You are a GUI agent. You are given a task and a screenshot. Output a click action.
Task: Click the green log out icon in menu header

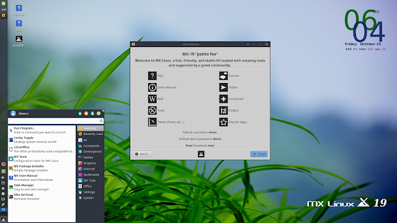[x=99, y=113]
